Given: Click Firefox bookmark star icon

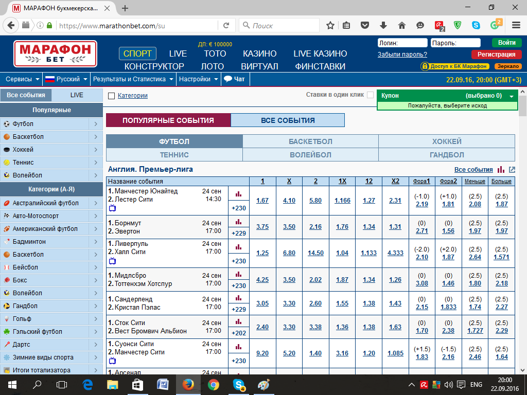Looking at the screenshot, I should click(x=330, y=25).
